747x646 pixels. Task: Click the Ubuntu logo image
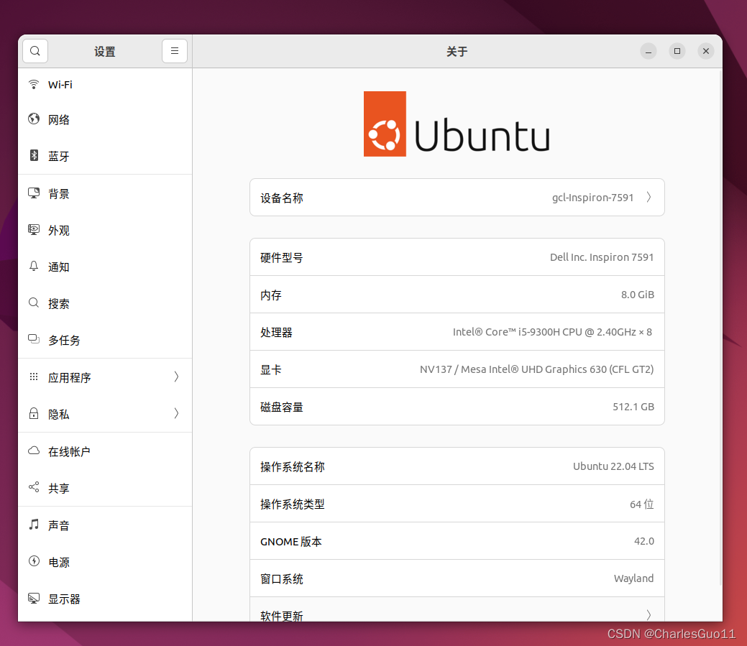457,124
